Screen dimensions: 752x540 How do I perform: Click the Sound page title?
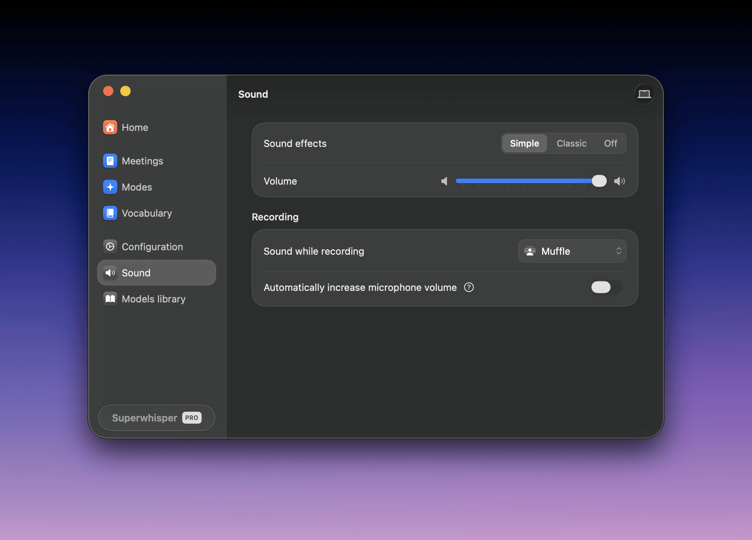pyautogui.click(x=253, y=94)
